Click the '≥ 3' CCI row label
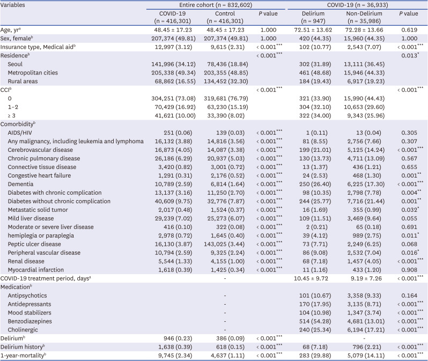 [11, 115]
